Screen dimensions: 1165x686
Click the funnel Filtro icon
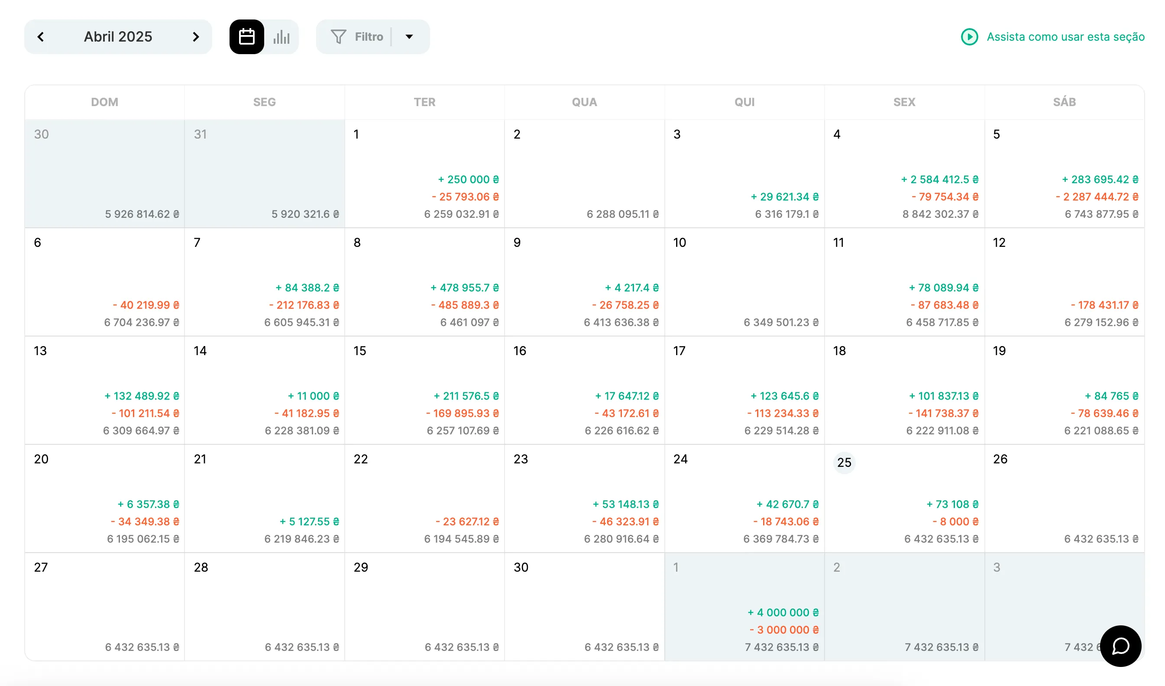338,37
